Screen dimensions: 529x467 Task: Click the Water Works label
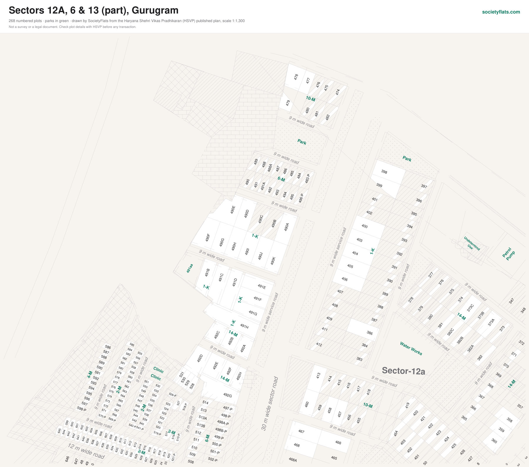coord(411,348)
